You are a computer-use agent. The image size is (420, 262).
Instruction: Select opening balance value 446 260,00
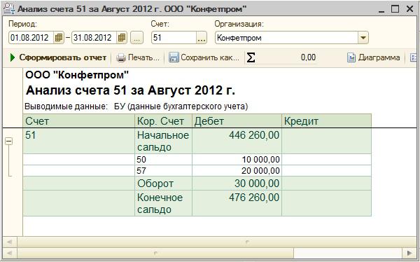[x=237, y=141]
